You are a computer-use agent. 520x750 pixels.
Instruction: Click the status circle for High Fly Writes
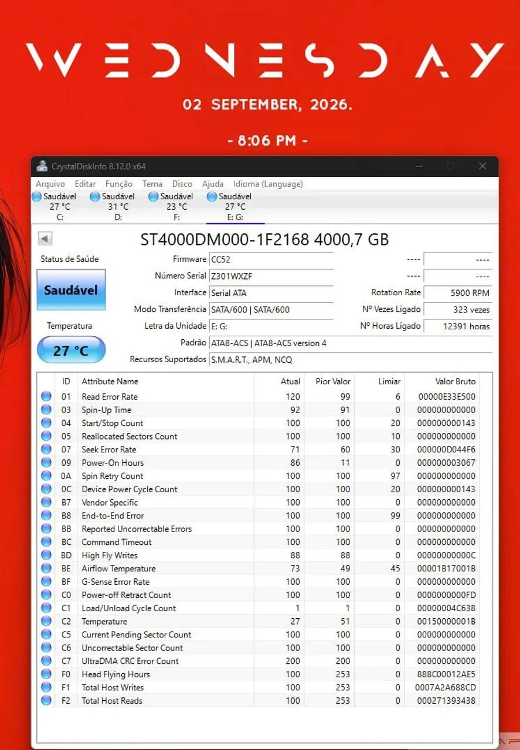click(x=46, y=555)
